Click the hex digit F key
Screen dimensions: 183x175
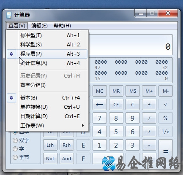click(83, 159)
